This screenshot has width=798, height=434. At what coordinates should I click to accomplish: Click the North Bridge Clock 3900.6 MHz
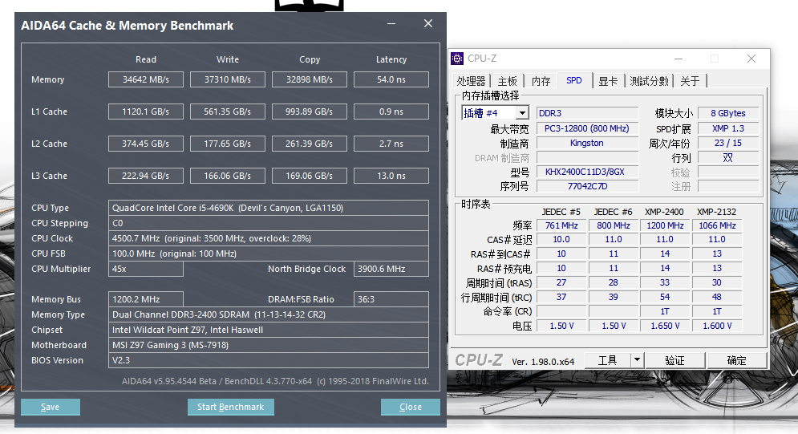391,269
